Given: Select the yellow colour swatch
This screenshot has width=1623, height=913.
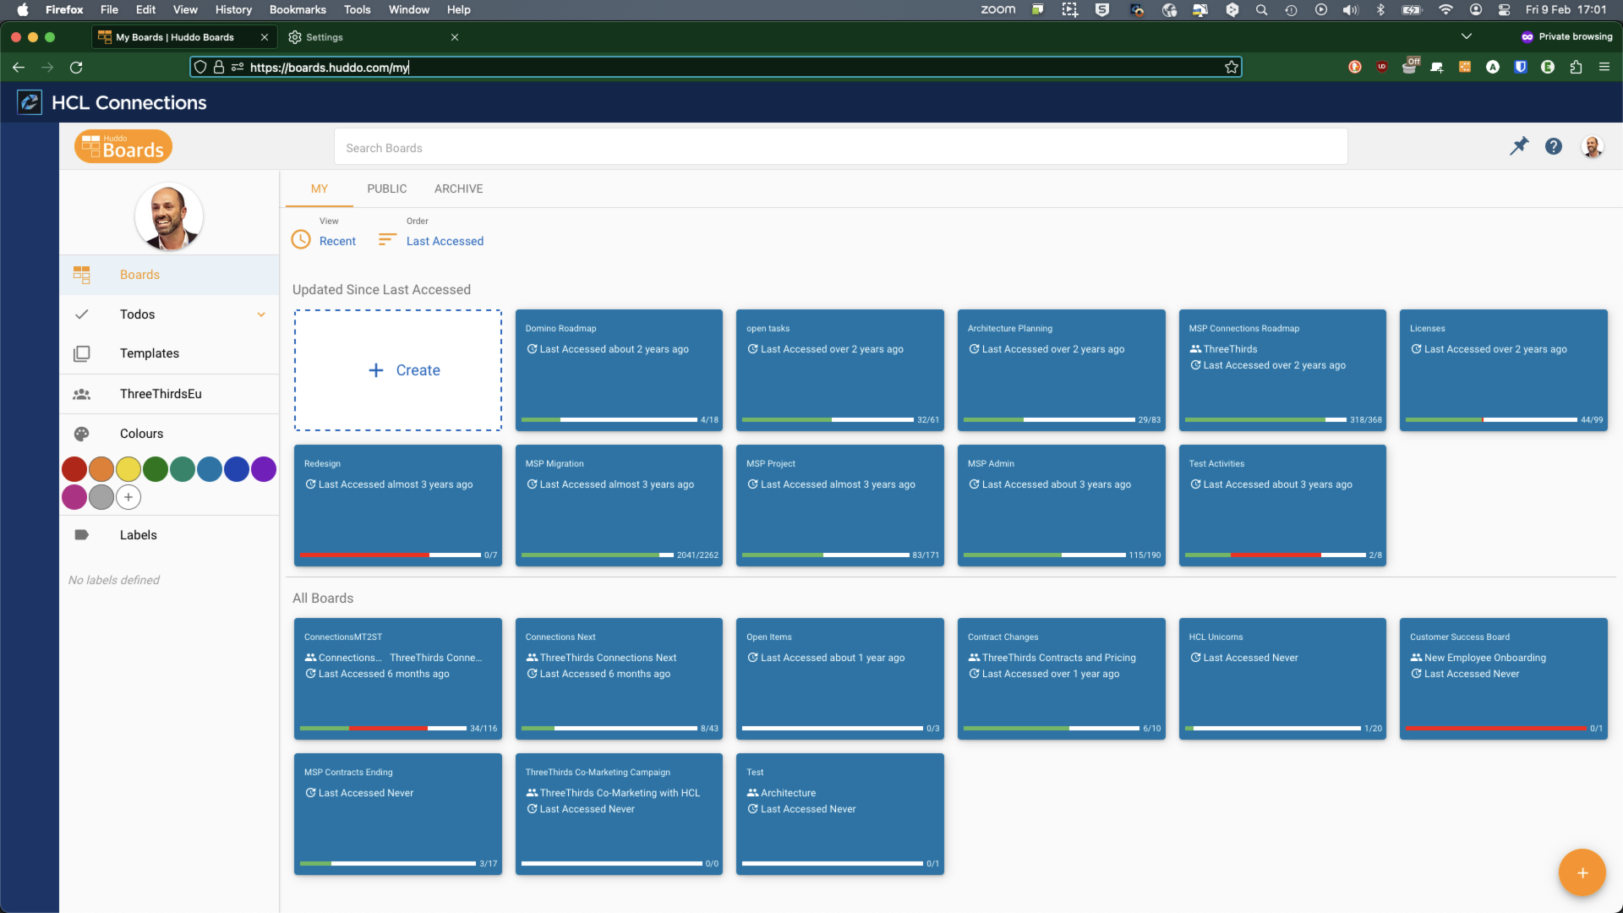Looking at the screenshot, I should point(128,469).
